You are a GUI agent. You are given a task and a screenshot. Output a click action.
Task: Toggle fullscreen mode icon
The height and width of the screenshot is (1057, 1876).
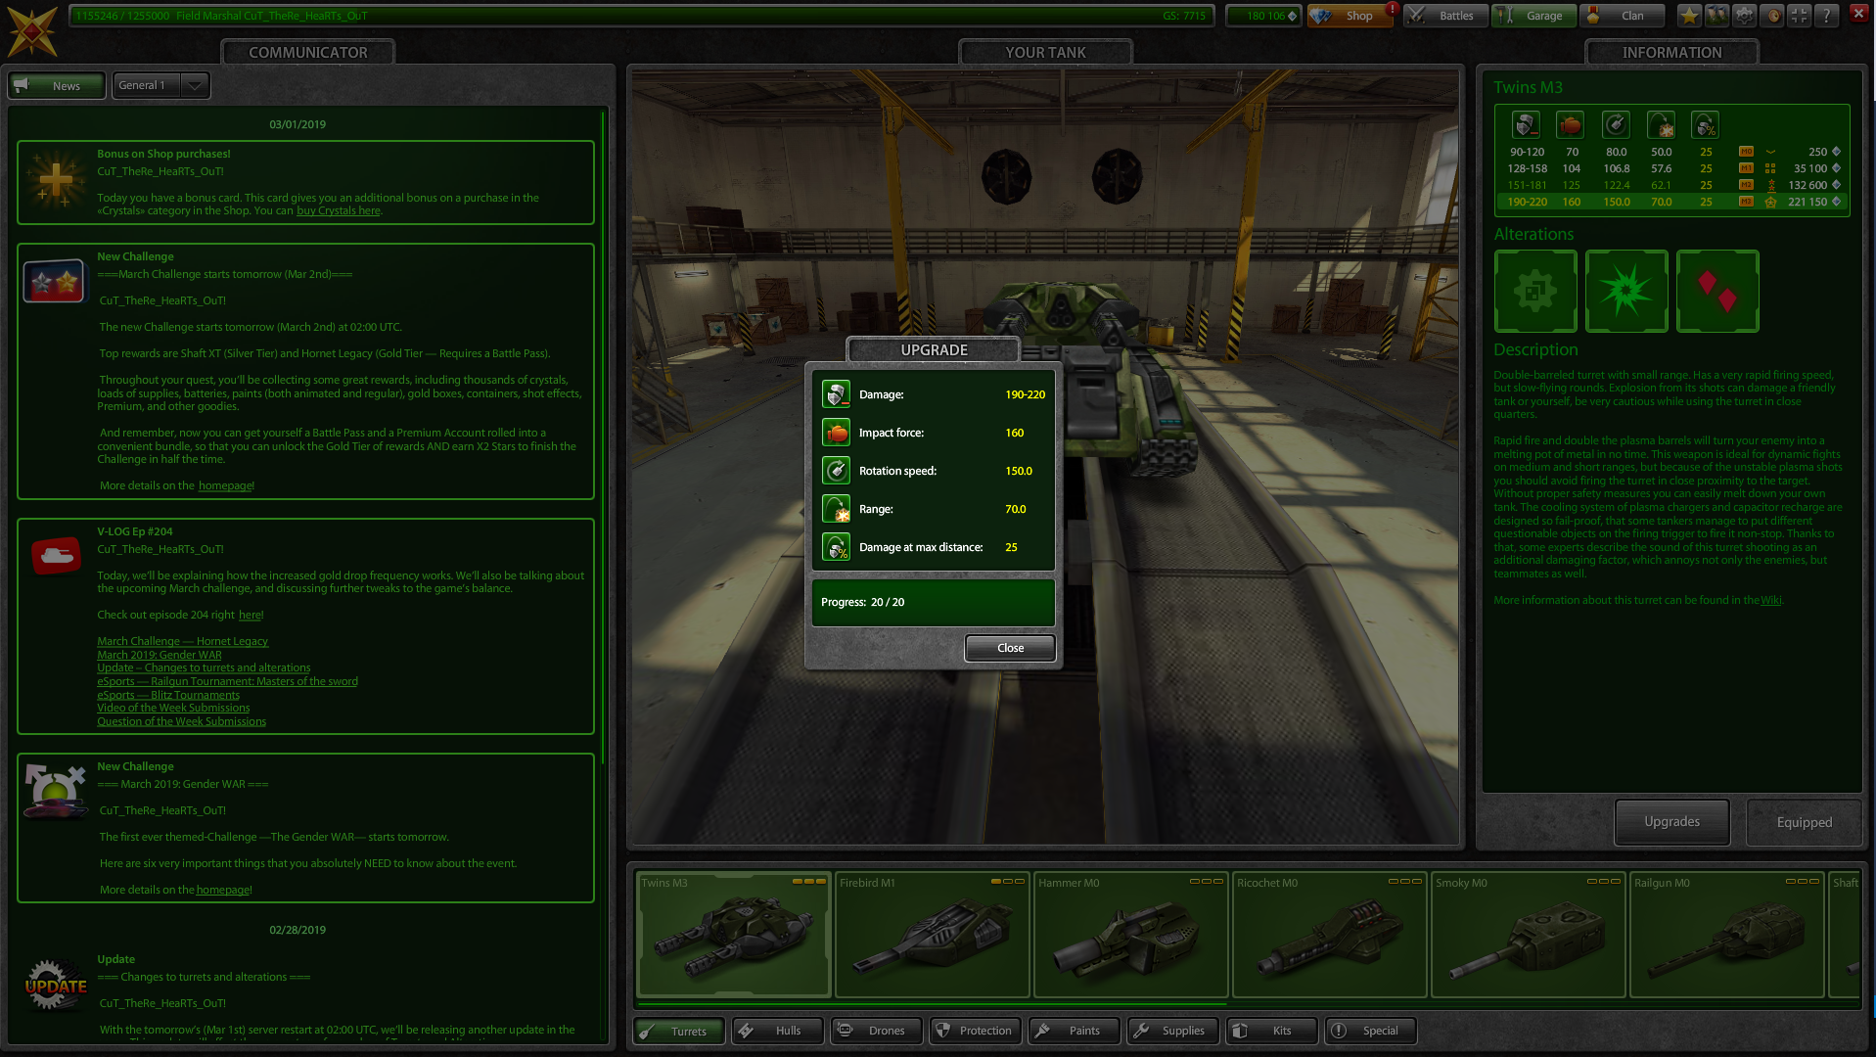[x=1799, y=16]
